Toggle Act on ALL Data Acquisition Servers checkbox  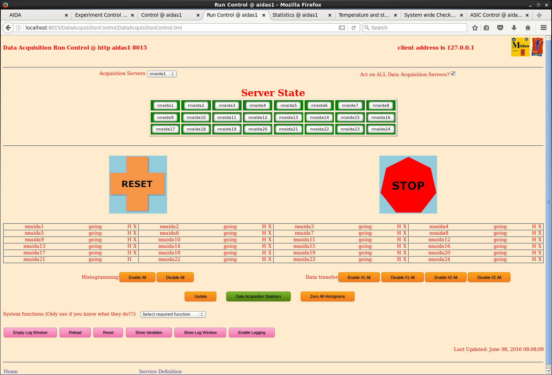[453, 74]
